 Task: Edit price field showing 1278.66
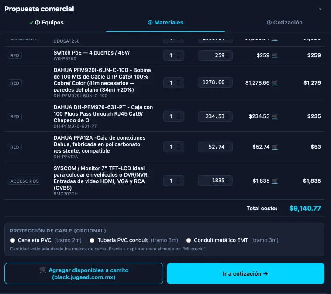[x=215, y=82]
